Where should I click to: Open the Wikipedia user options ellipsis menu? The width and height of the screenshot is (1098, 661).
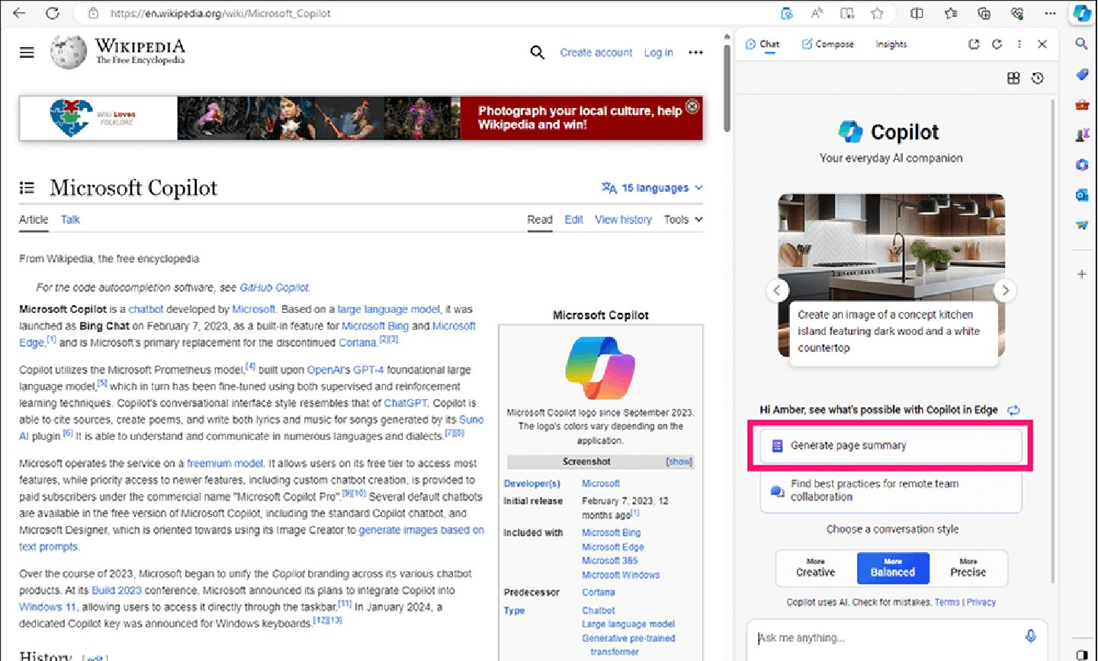coord(695,53)
